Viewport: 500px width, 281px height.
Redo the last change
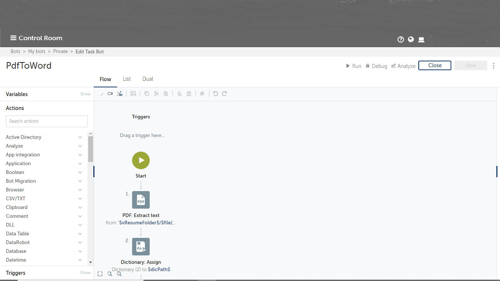[x=225, y=94]
